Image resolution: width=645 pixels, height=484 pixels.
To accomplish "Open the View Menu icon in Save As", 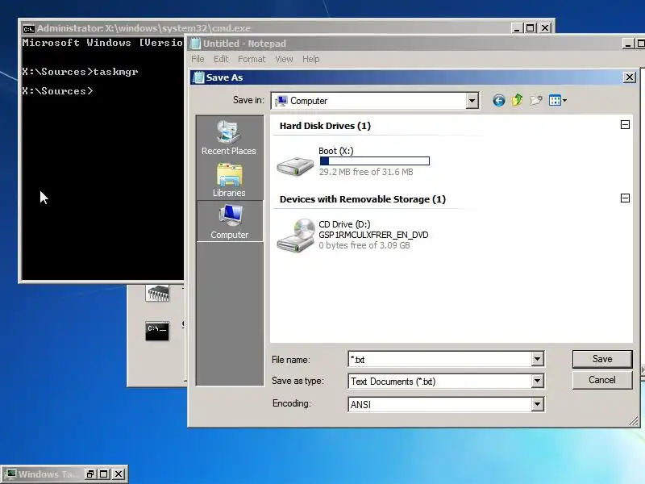I will pos(558,100).
